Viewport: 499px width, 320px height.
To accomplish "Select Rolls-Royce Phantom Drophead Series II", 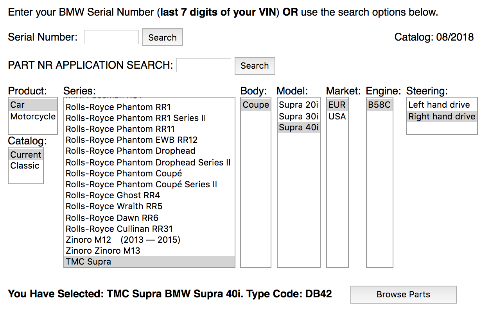I will 148,162.
